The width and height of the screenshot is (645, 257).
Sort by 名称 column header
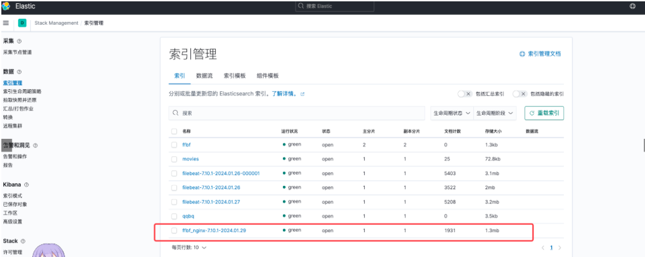[187, 132]
